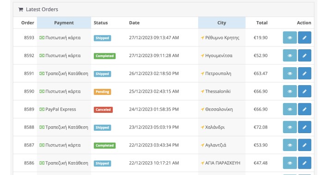Click the Completed badge for order 8592
The width and height of the screenshot is (328, 175).
pos(104,56)
